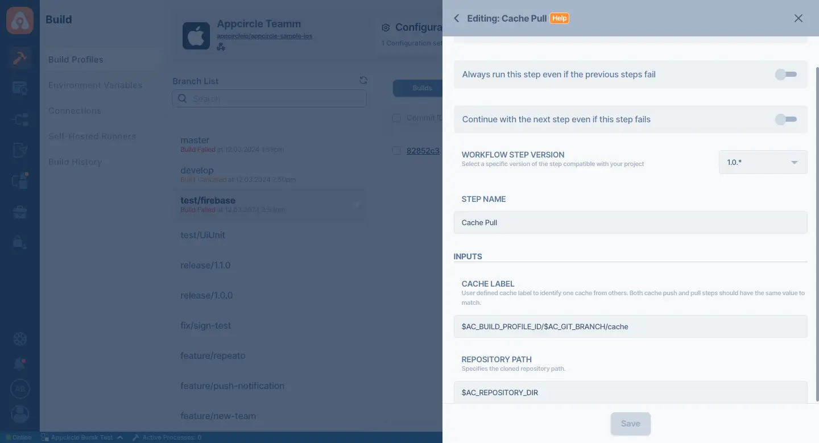The height and width of the screenshot is (443, 819).
Task: Click the Branch List search field
Action: [269, 98]
